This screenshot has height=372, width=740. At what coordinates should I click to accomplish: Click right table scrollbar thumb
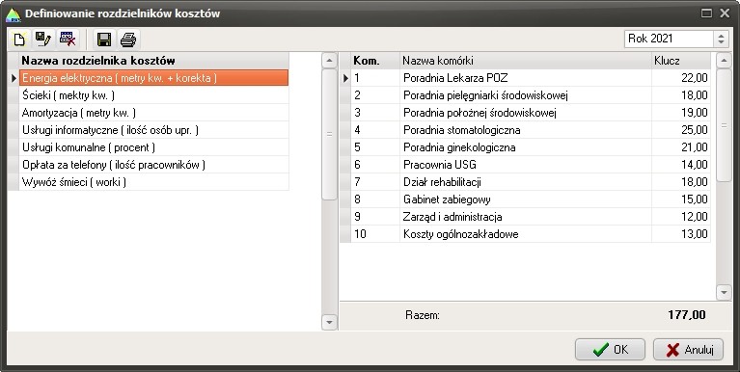point(724,125)
